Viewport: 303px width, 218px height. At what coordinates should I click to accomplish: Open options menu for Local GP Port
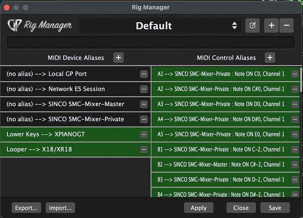coord(144,74)
